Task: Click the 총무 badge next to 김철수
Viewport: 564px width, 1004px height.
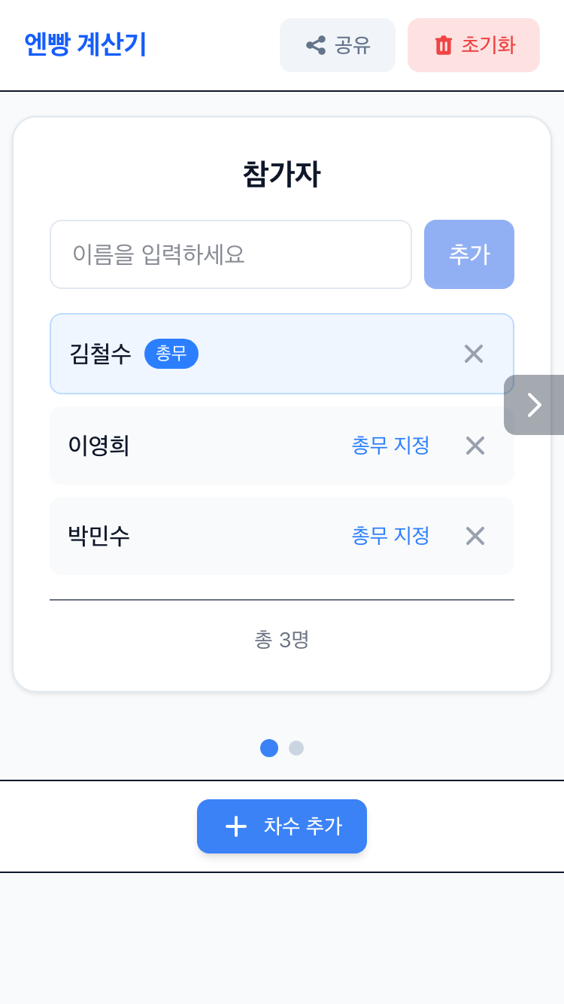Action: point(171,354)
